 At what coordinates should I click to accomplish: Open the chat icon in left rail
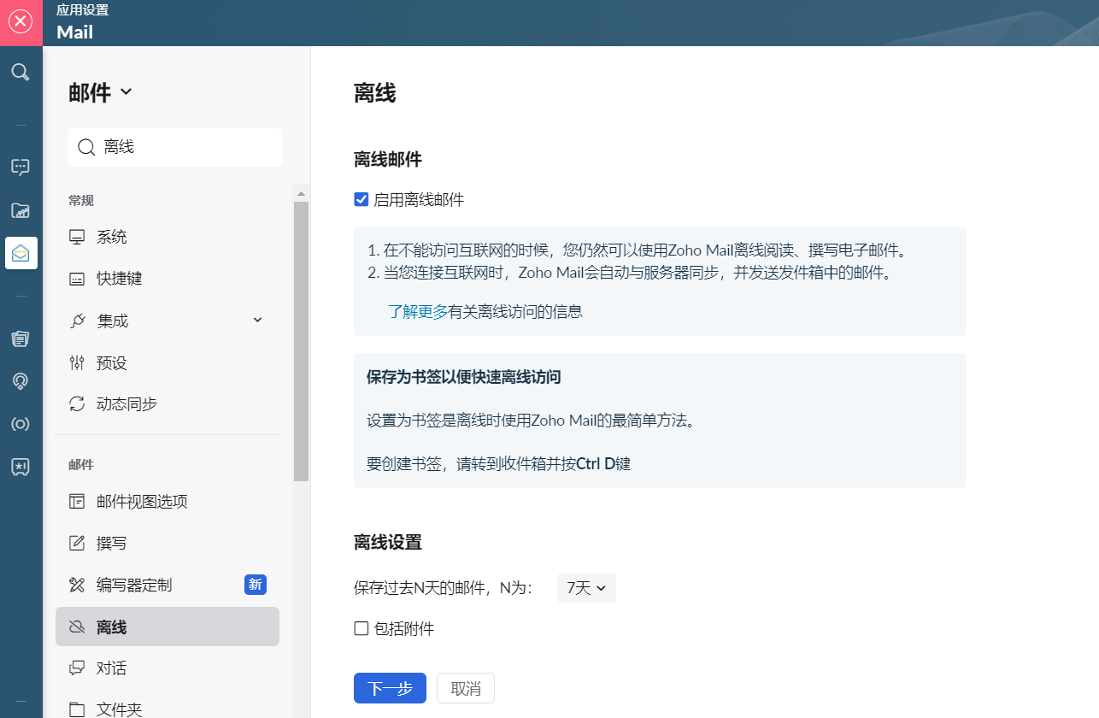tap(21, 168)
